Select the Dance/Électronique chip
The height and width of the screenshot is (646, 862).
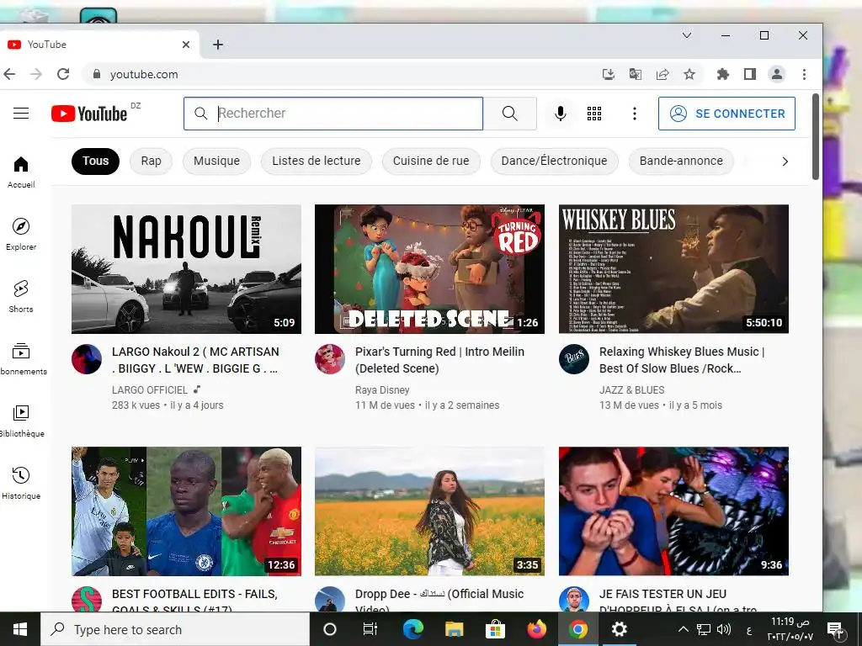(554, 161)
